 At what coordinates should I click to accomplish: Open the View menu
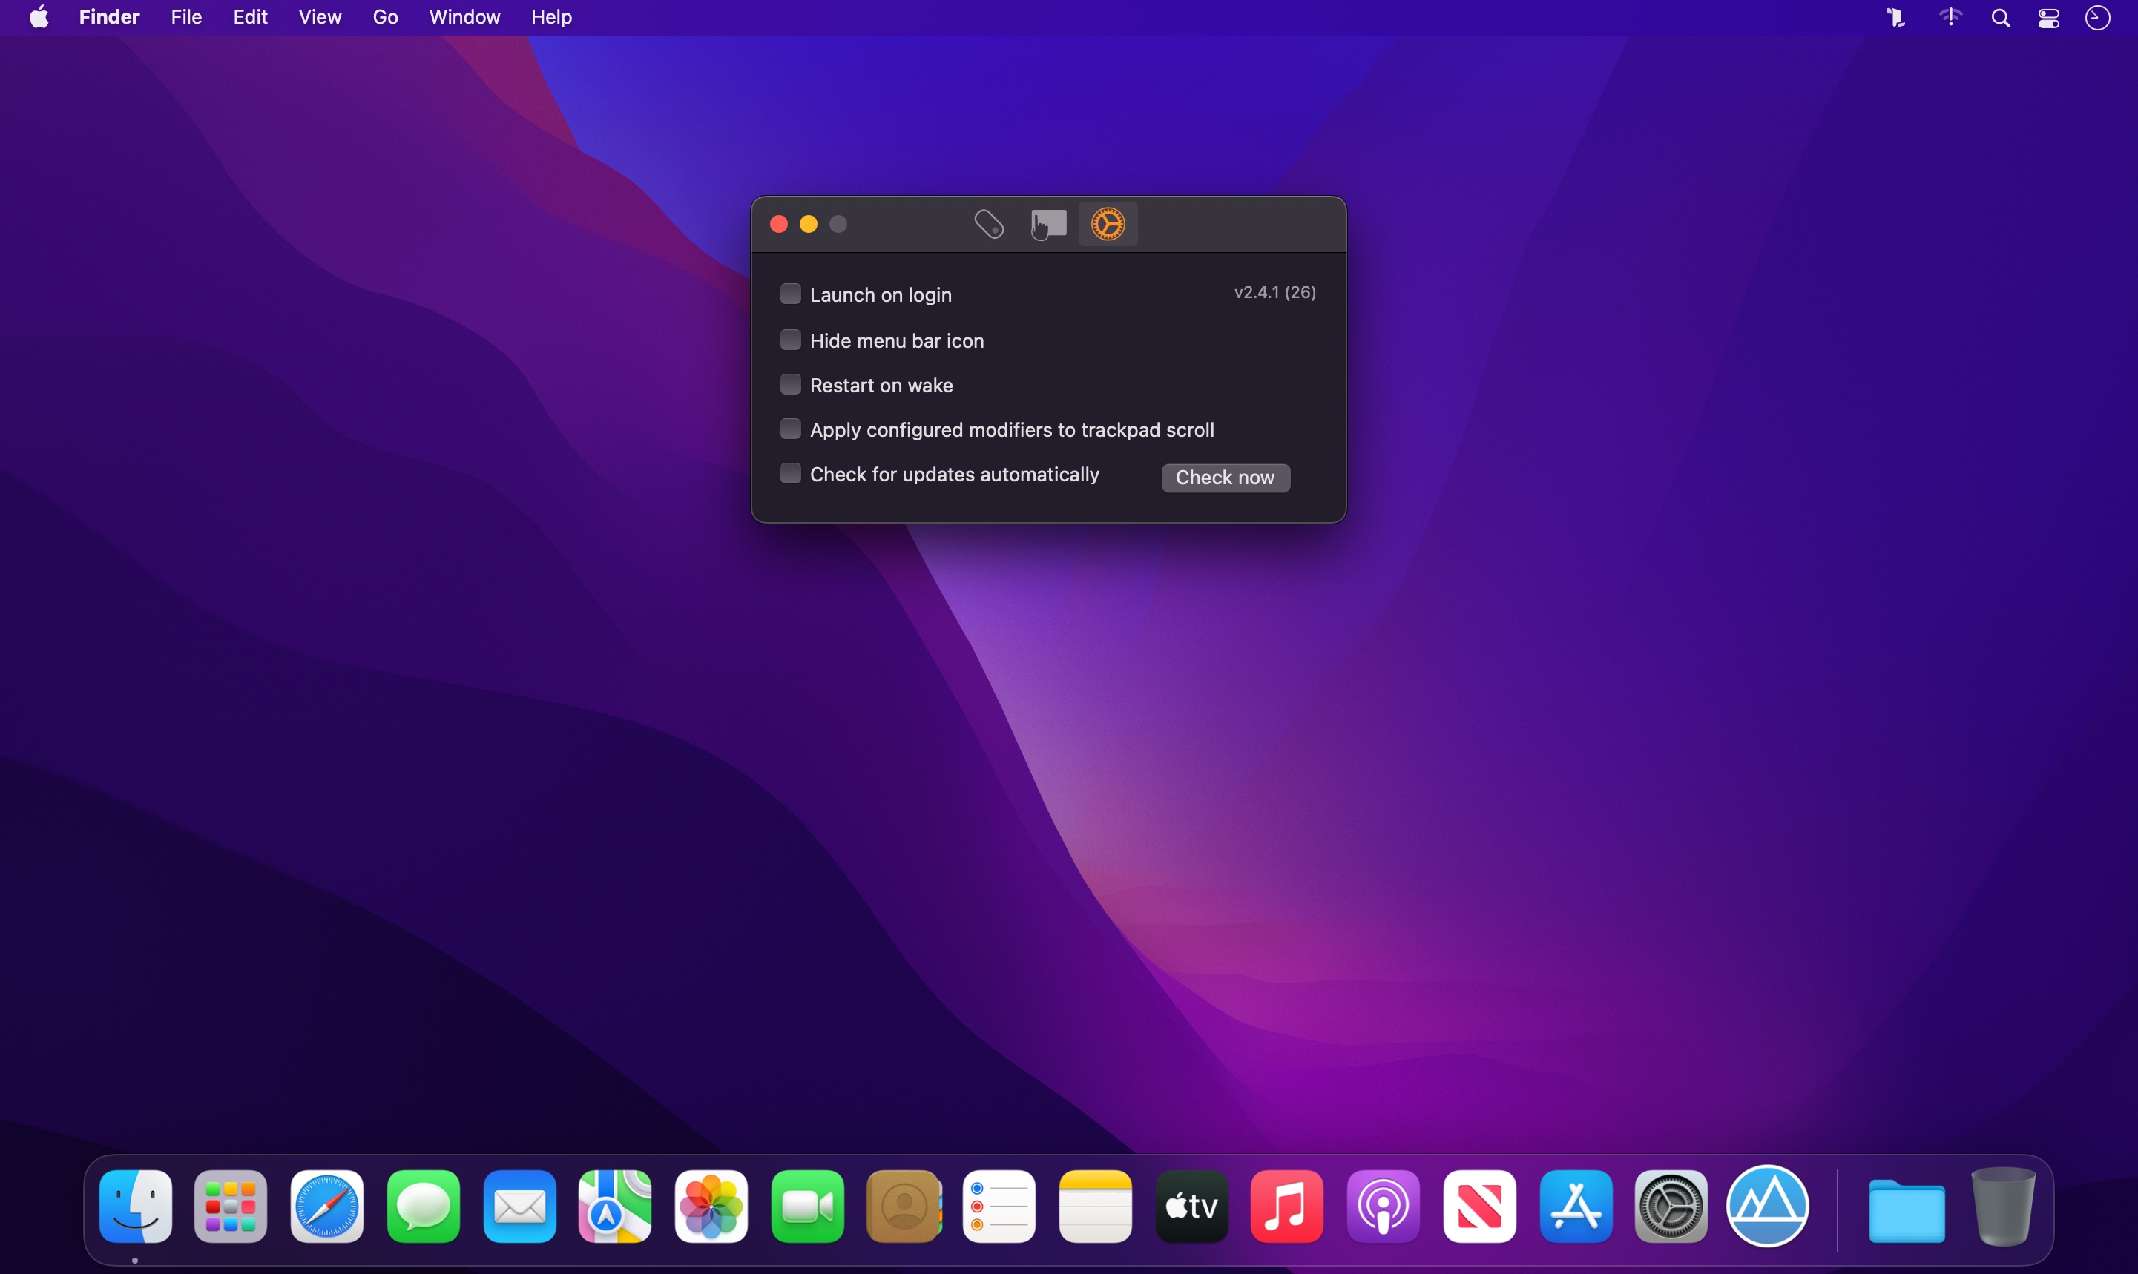[320, 17]
